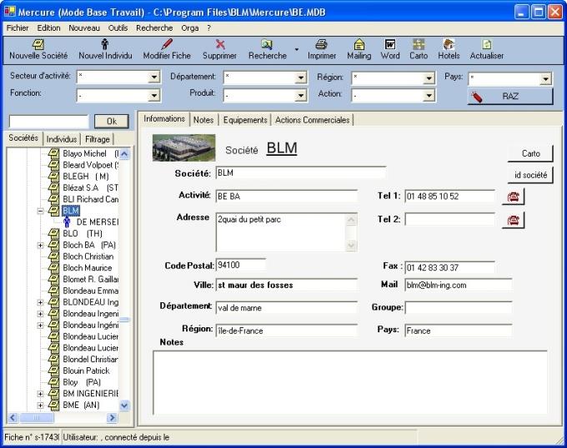Click the id société button
Image resolution: width=567 pixels, height=448 pixels.
(530, 176)
